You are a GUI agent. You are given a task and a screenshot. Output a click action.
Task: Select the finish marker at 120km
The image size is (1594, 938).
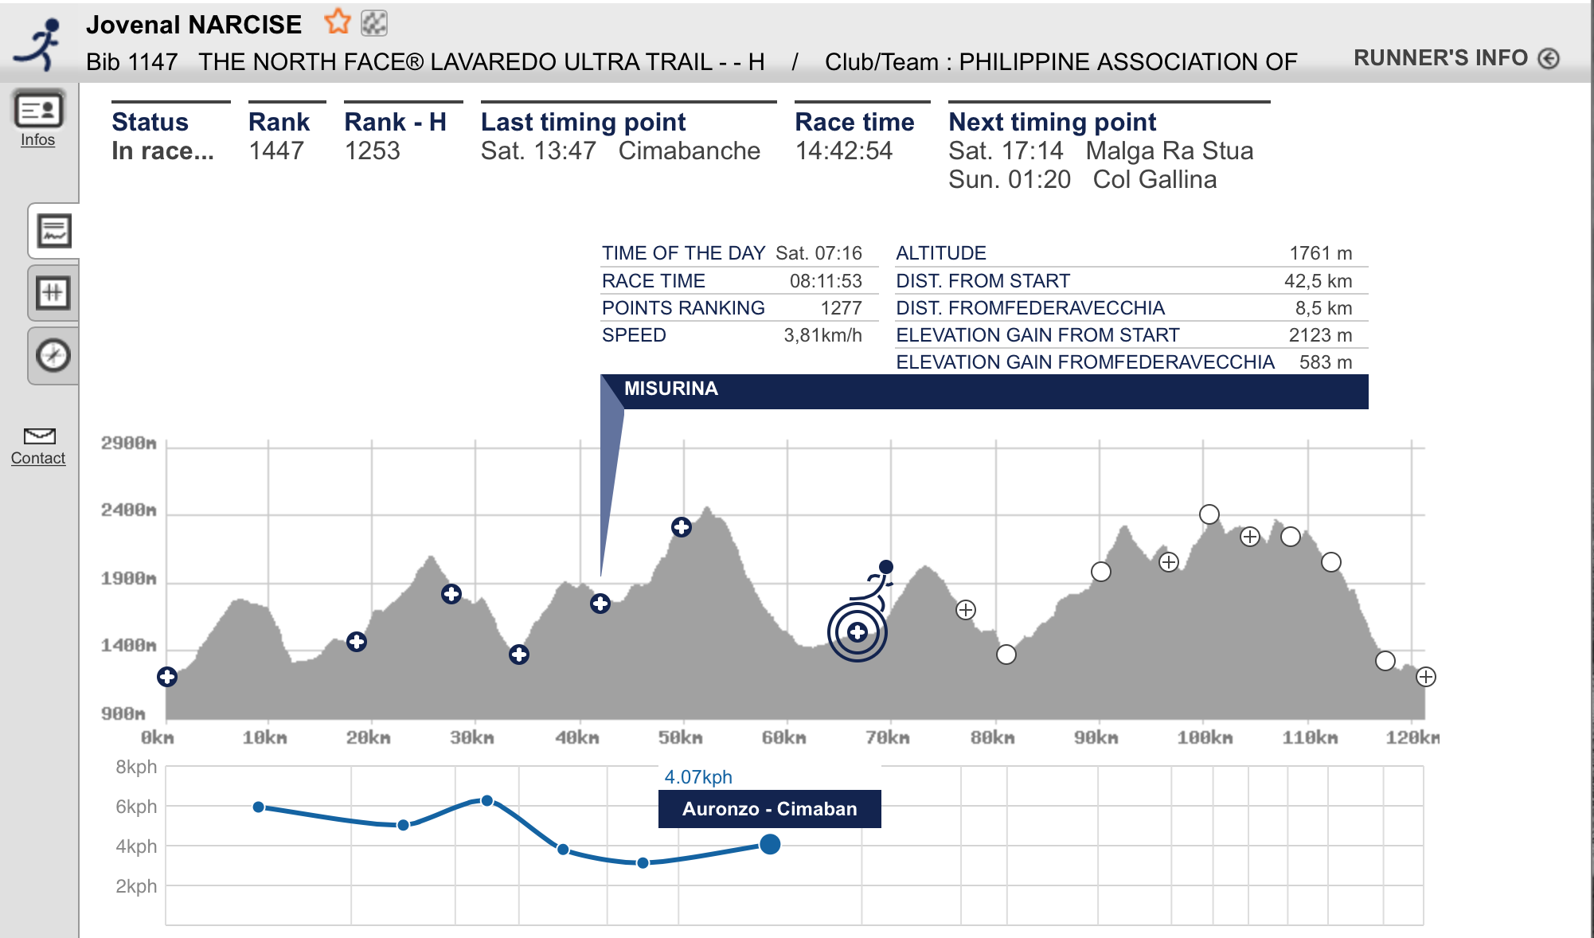1425,677
